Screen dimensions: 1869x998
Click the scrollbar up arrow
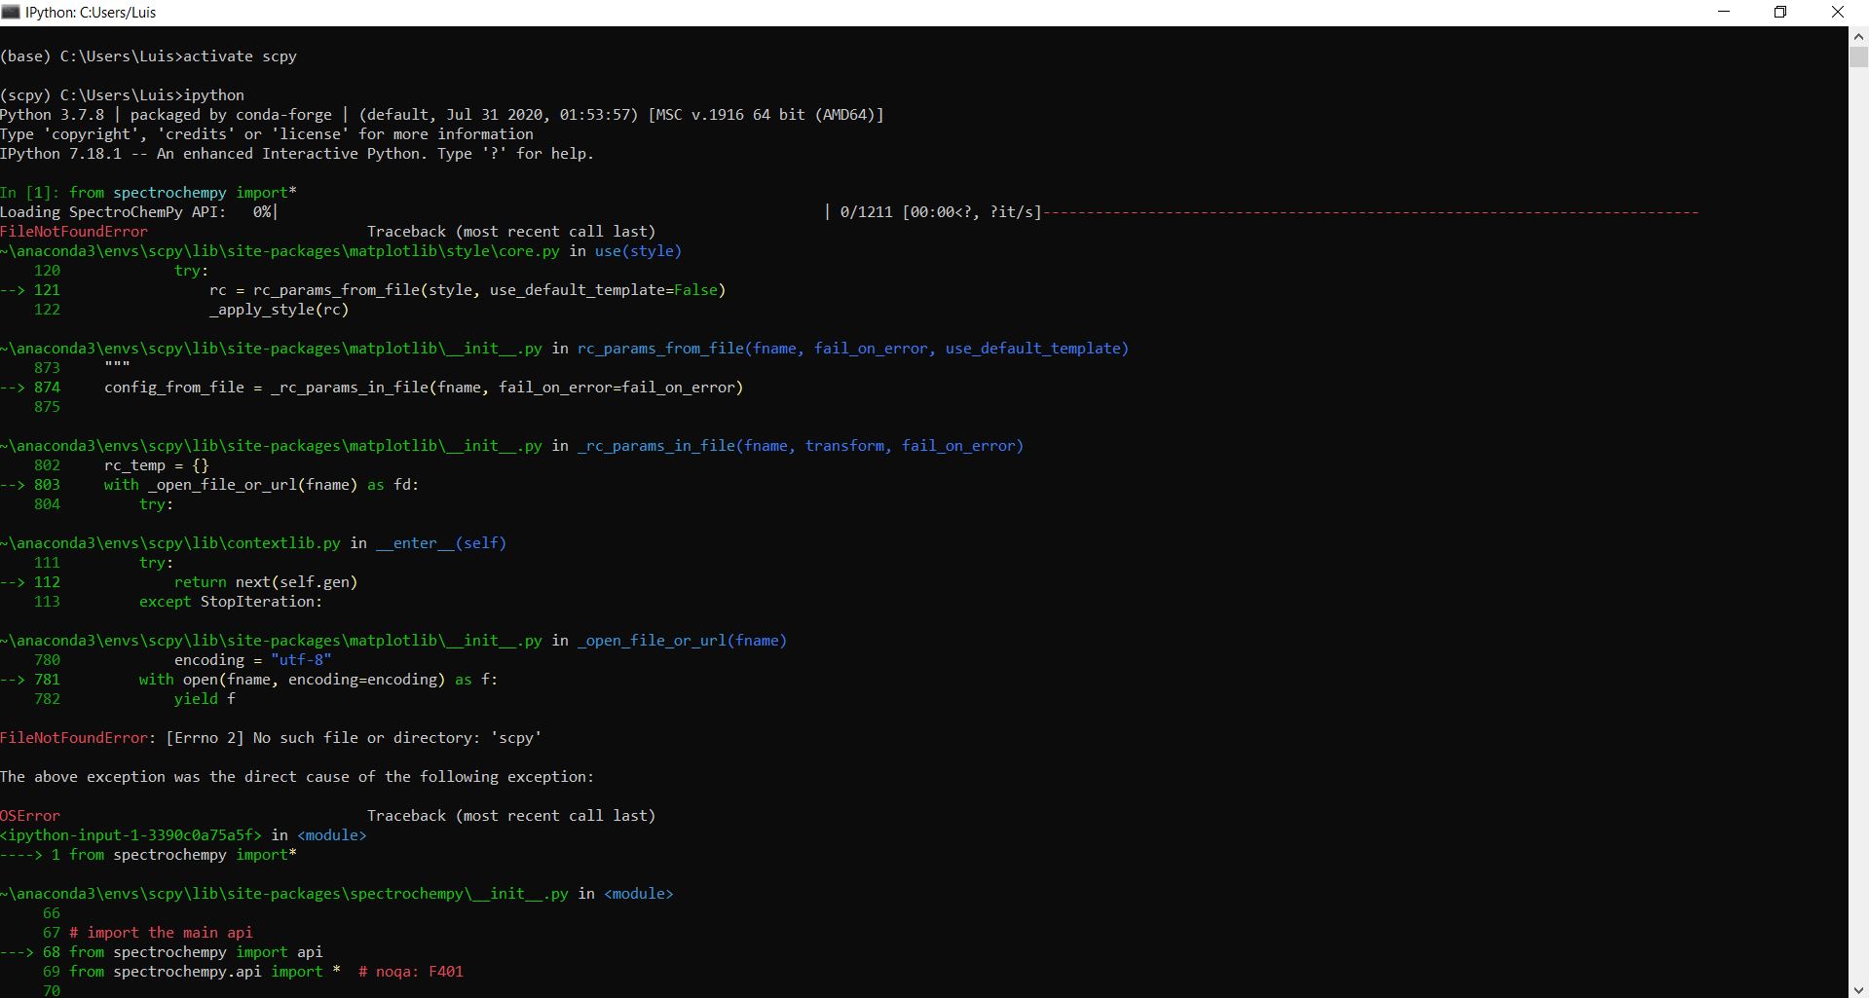pos(1858,36)
